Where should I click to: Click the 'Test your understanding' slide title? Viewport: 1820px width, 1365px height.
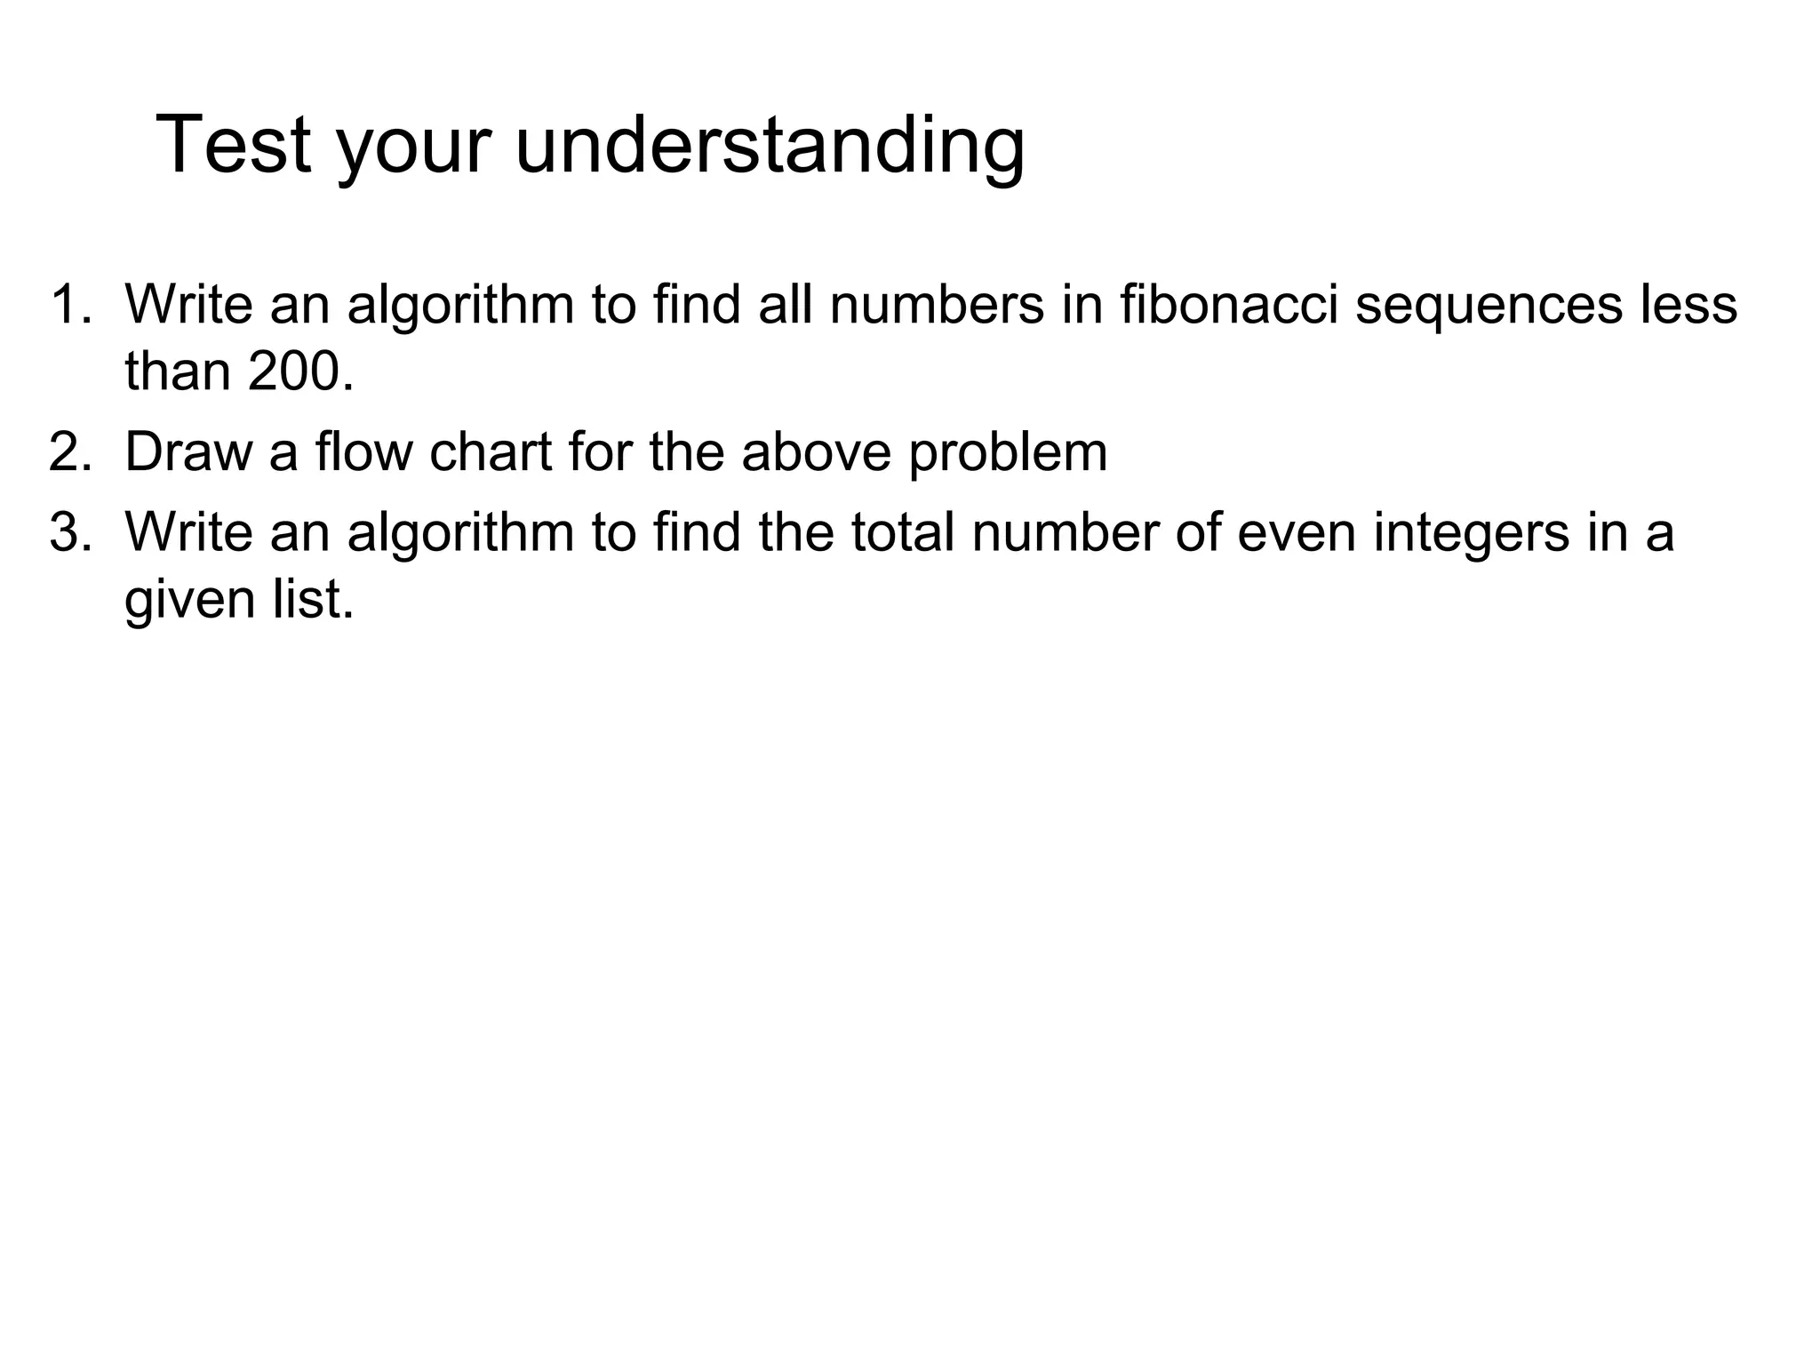pyautogui.click(x=590, y=145)
